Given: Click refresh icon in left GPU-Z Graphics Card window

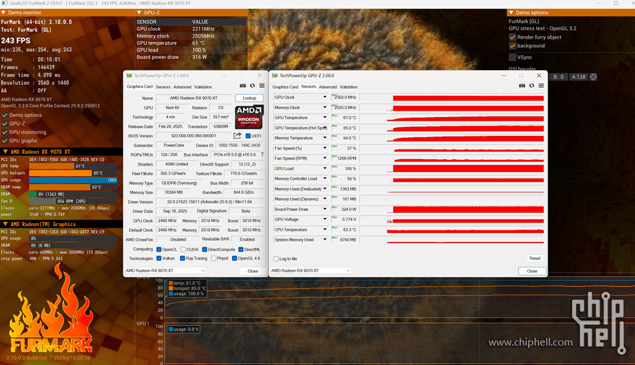Looking at the screenshot, I should point(252,86).
